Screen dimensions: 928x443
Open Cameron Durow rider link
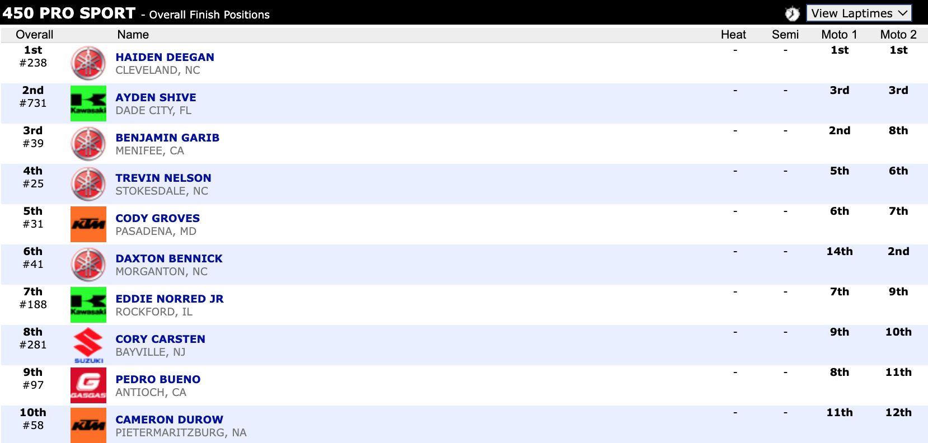169,420
